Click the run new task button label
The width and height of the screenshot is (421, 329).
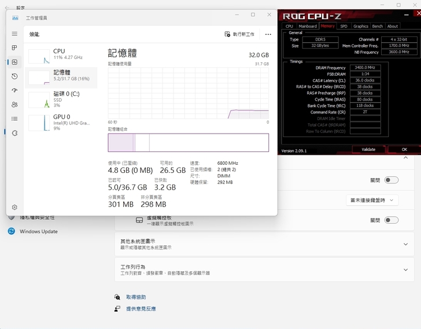pos(243,34)
